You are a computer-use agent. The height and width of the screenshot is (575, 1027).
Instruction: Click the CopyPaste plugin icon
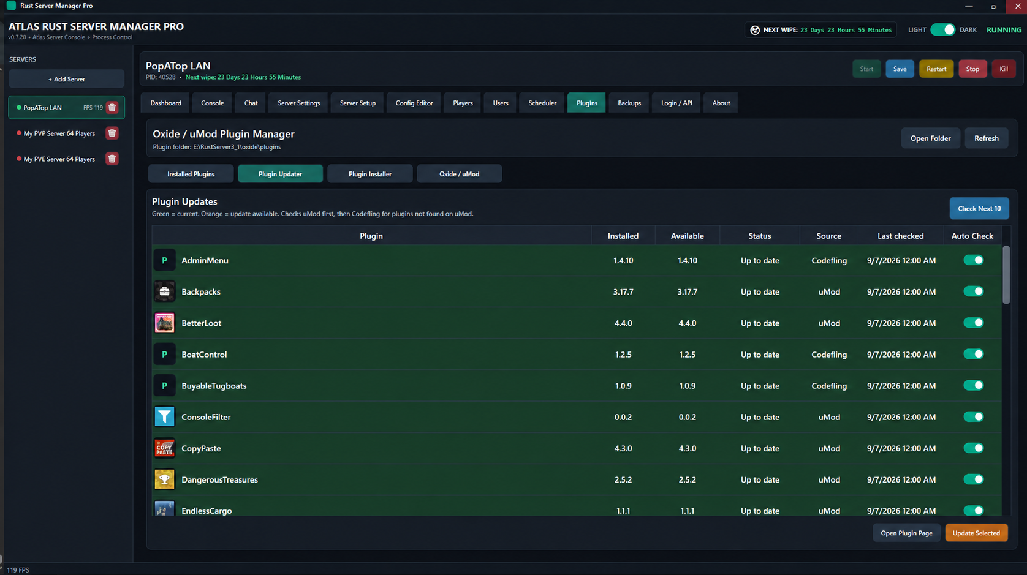point(164,448)
